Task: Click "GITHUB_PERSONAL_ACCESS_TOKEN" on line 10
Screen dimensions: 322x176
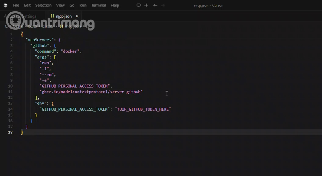Action: coord(75,86)
